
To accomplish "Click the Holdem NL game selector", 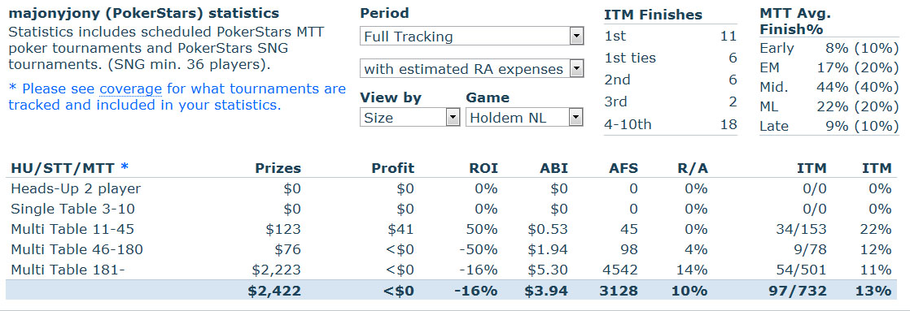I will pos(524,118).
